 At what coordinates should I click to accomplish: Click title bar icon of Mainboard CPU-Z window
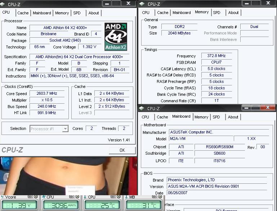[142, 108]
